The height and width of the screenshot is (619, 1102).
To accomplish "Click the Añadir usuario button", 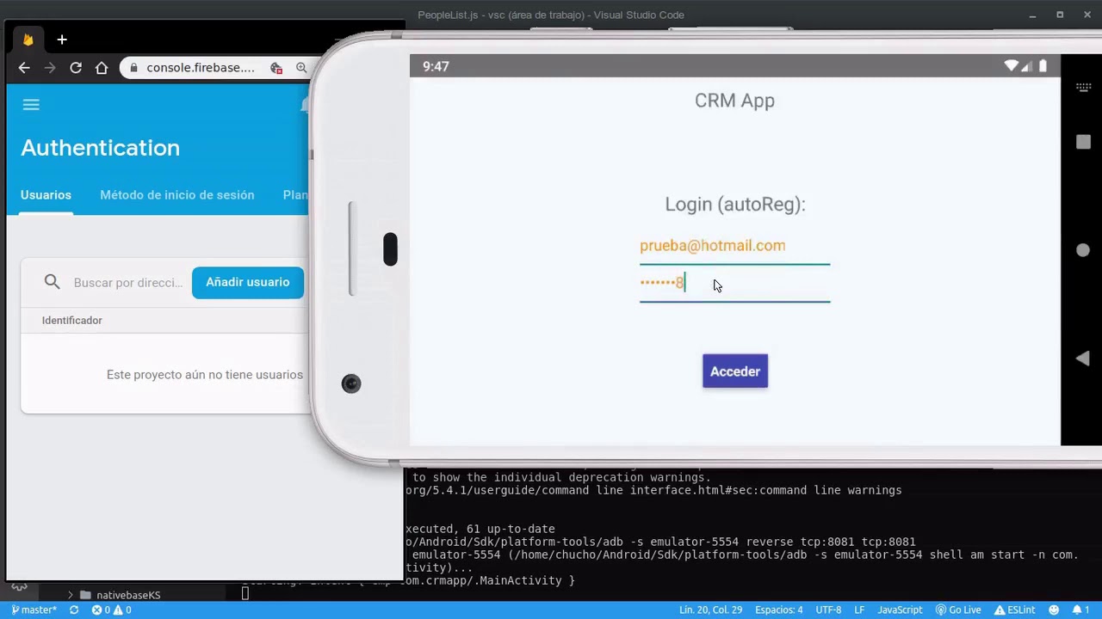I will 248,282.
